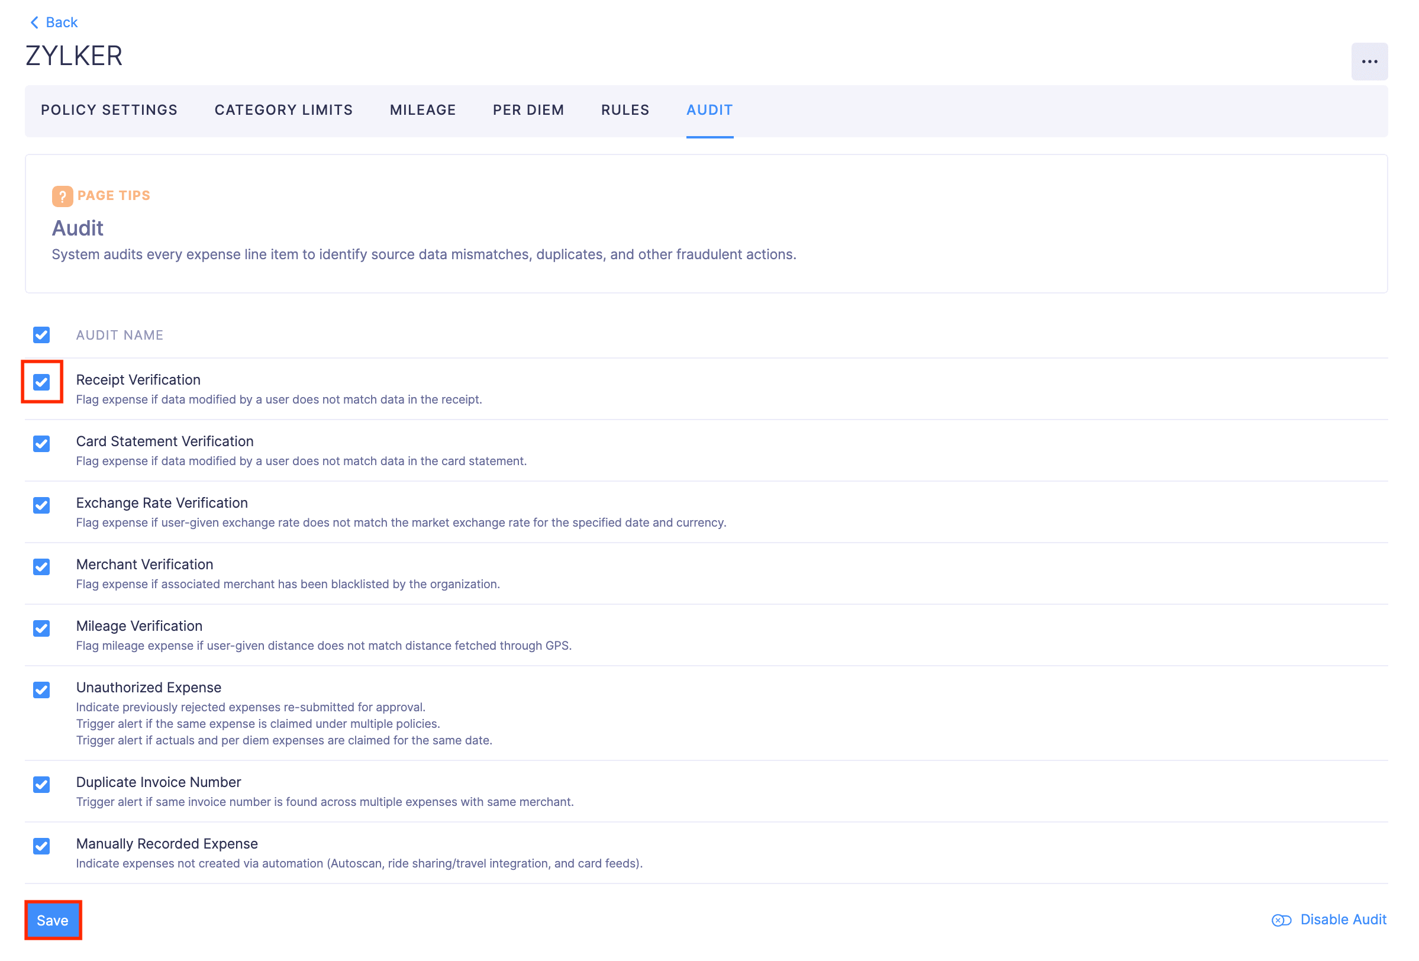Disable the Merchant Verification audit checkbox
The width and height of the screenshot is (1419, 961).
coord(41,567)
